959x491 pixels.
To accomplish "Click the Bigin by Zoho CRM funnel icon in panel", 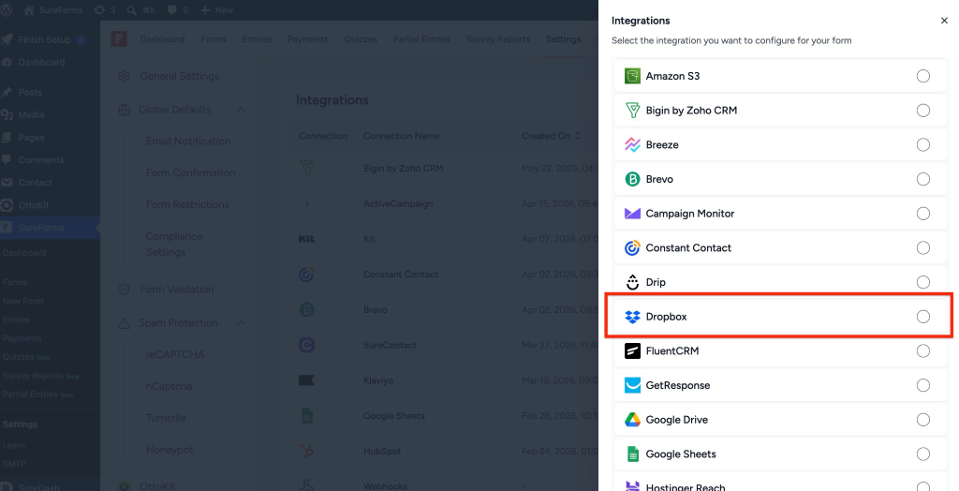I will 632,111.
